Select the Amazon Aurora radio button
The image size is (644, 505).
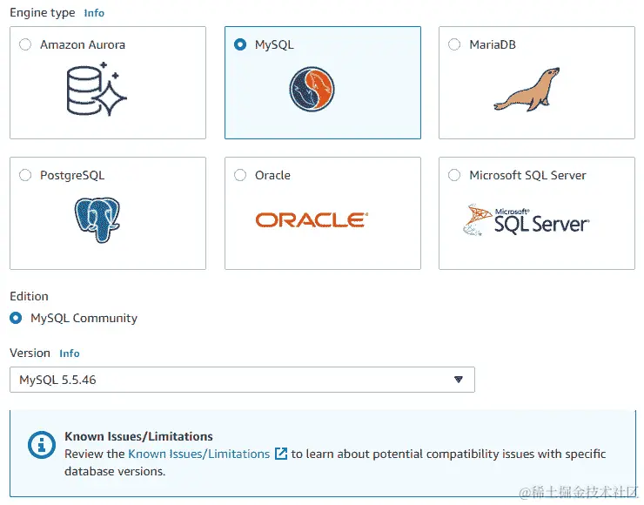point(25,44)
